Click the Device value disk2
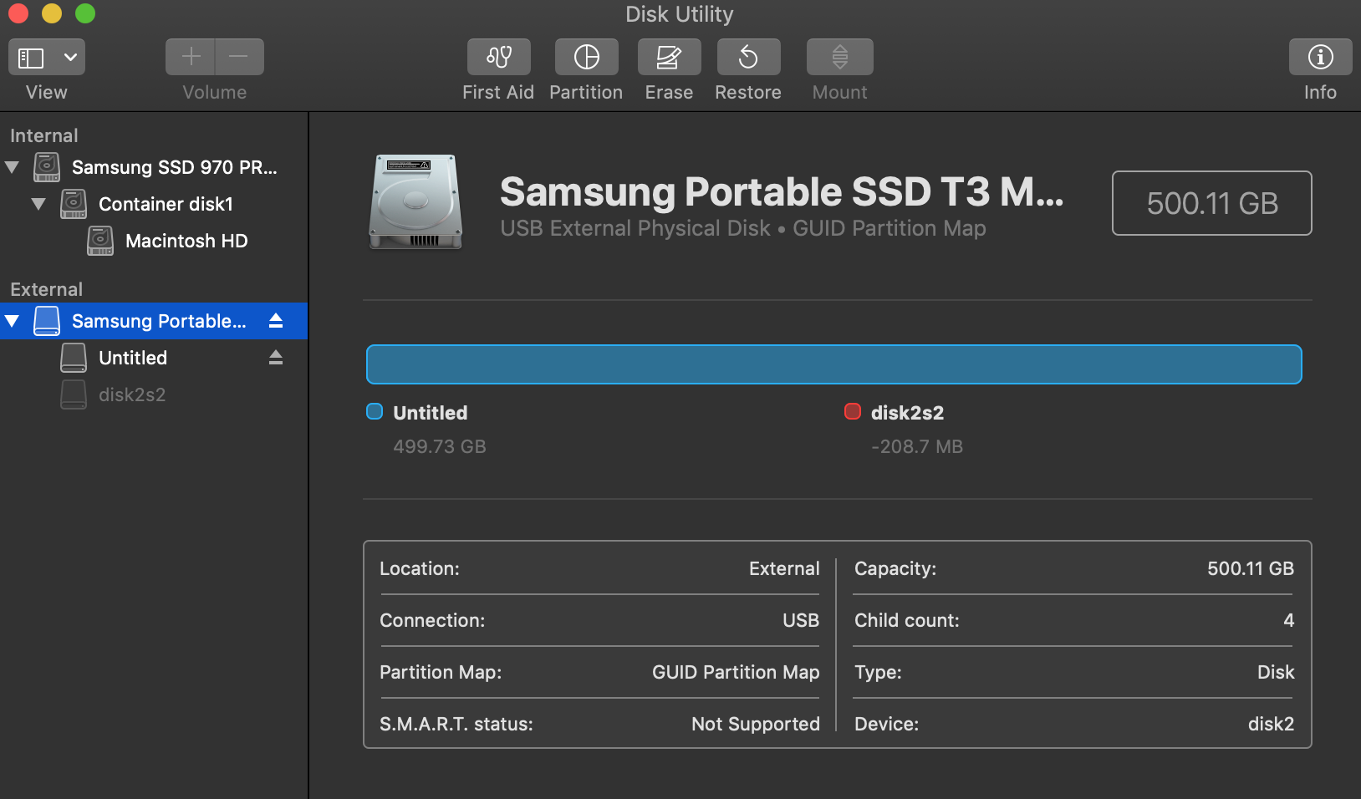This screenshot has width=1361, height=799. (x=1271, y=724)
